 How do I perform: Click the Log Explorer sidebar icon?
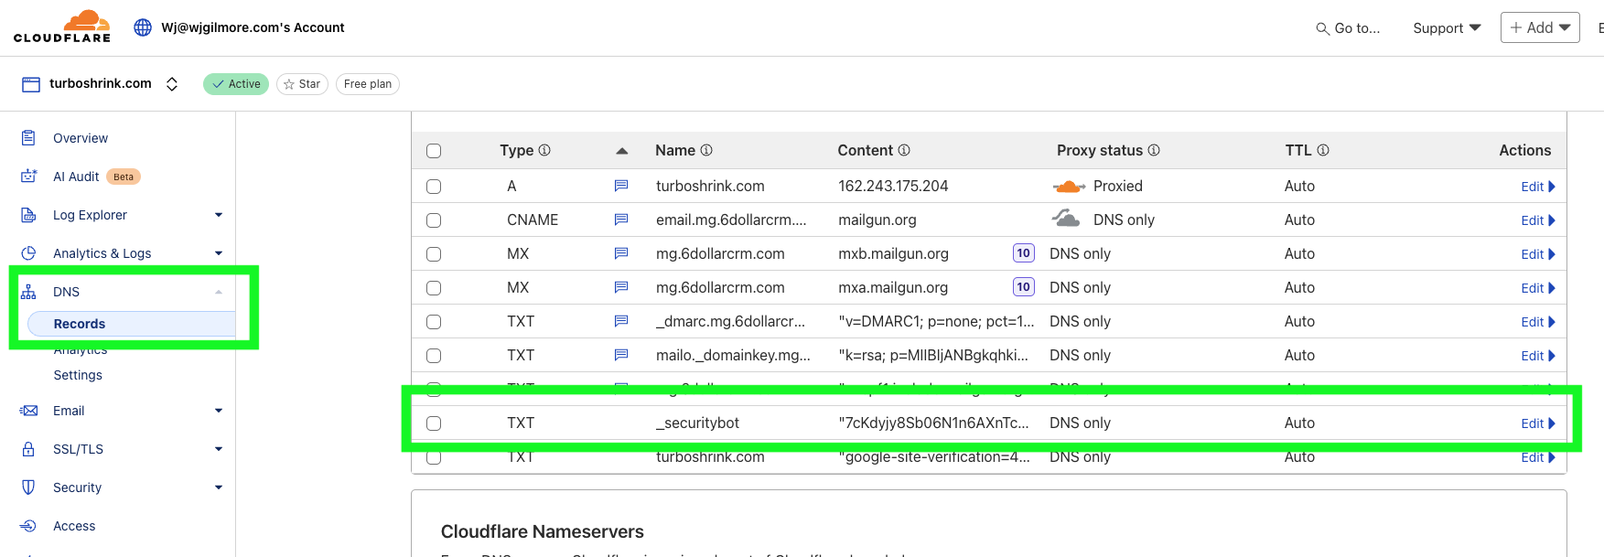28,215
